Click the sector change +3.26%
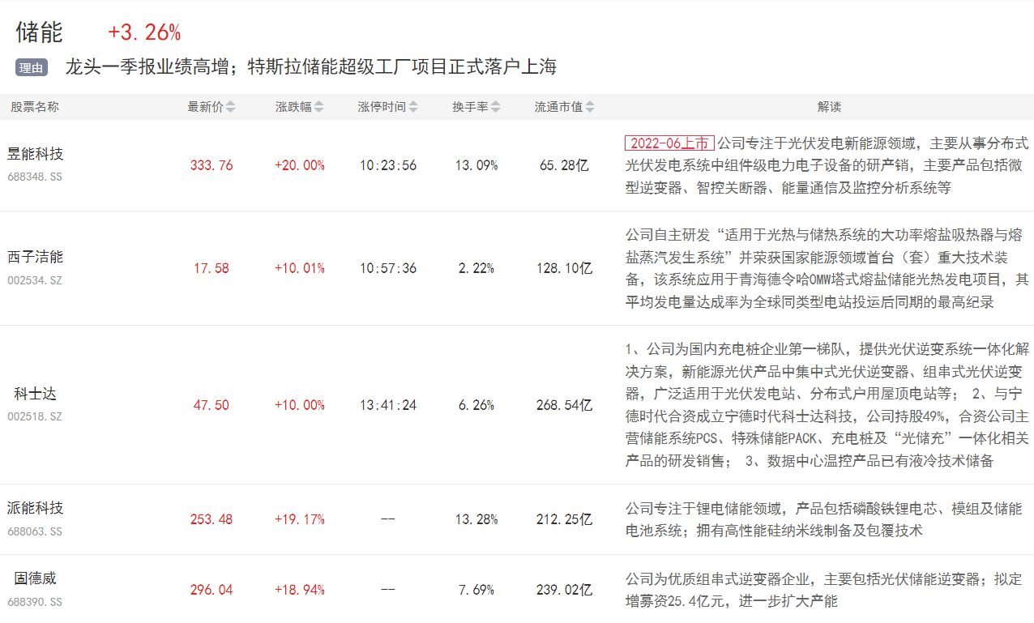The height and width of the screenshot is (623, 1034). 144,32
